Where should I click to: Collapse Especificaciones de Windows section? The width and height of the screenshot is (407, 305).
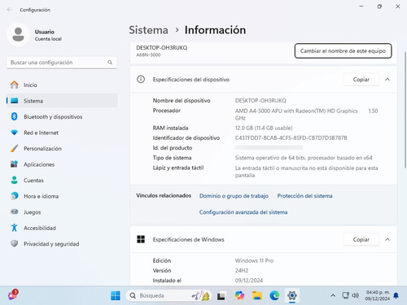pos(387,239)
